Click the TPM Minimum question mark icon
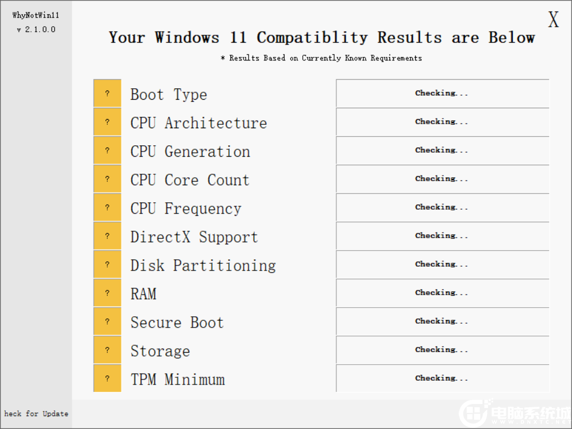Viewport: 572px width, 429px height. click(x=107, y=378)
